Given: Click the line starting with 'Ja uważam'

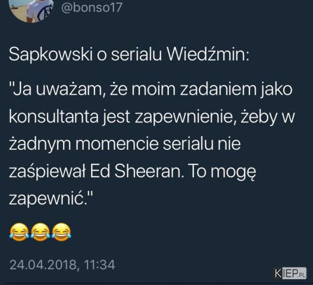Looking at the screenshot, I should 151,89.
